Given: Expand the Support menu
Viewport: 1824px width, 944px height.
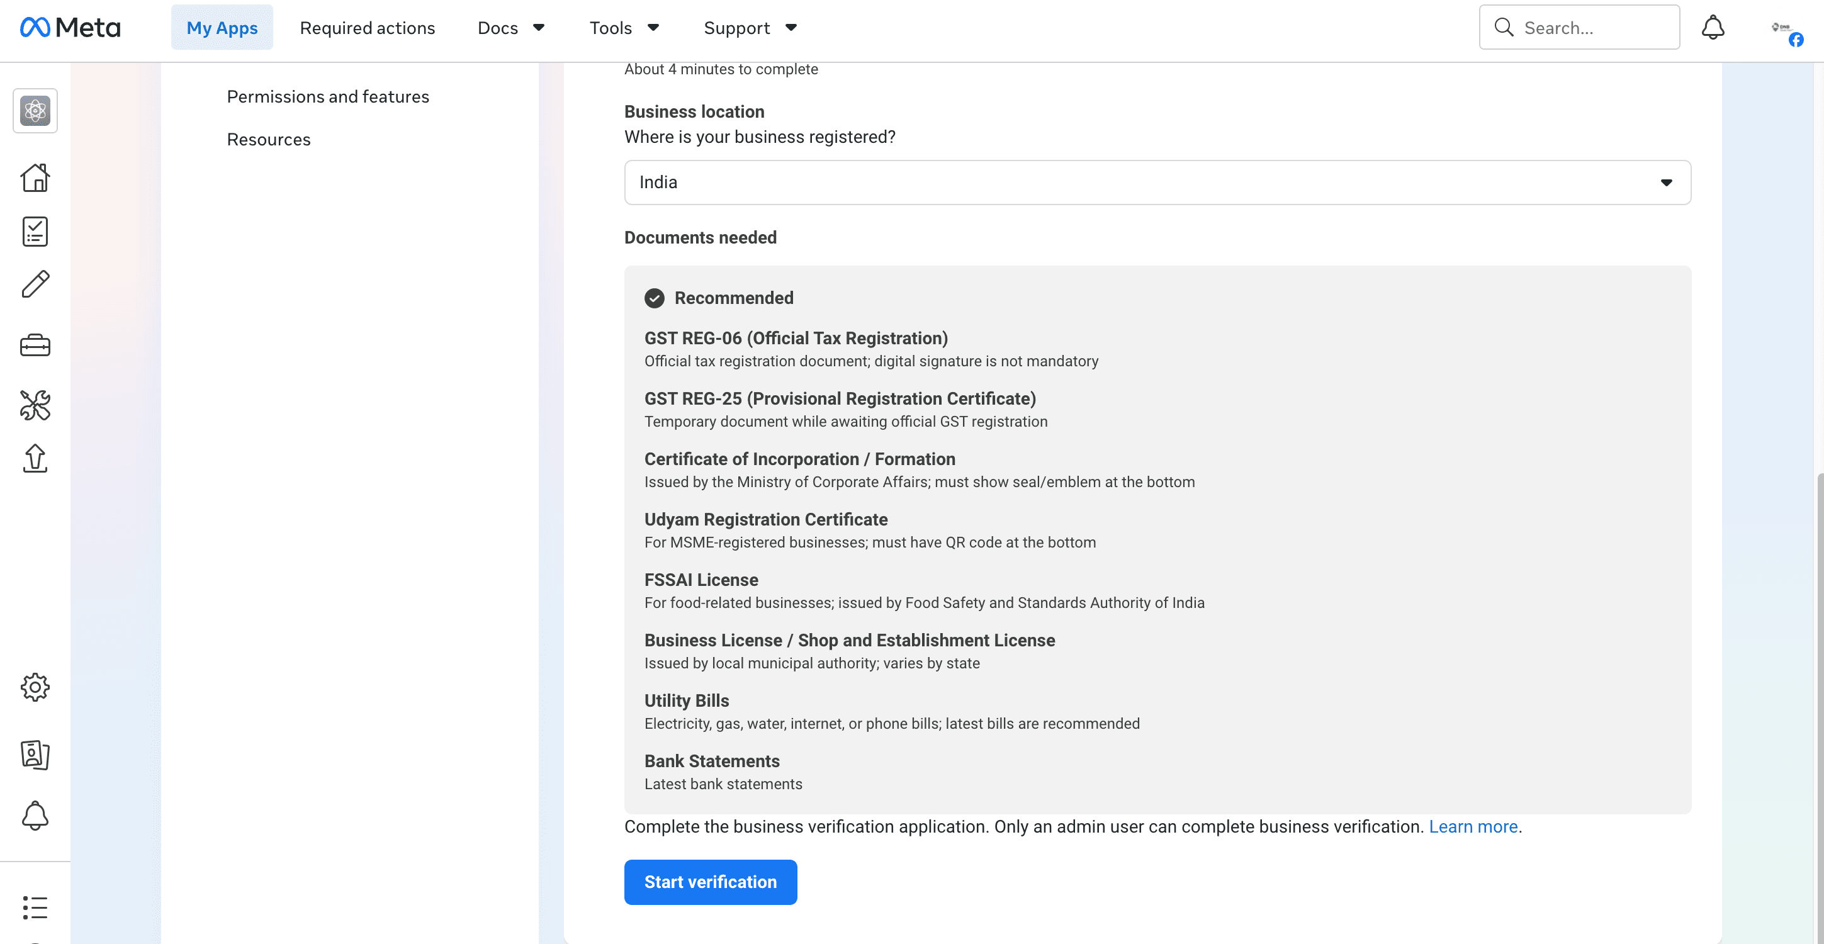Looking at the screenshot, I should 750,28.
